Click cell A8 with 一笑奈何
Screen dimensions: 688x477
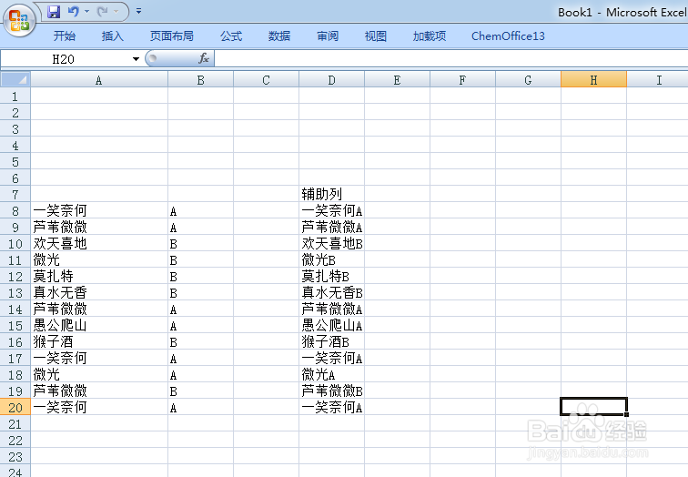(x=99, y=210)
